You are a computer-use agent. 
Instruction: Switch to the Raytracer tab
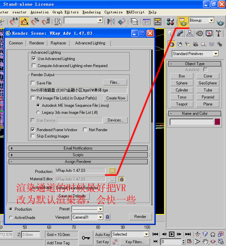58,43
